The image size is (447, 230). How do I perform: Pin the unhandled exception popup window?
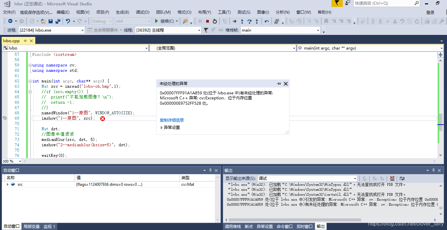point(279,84)
